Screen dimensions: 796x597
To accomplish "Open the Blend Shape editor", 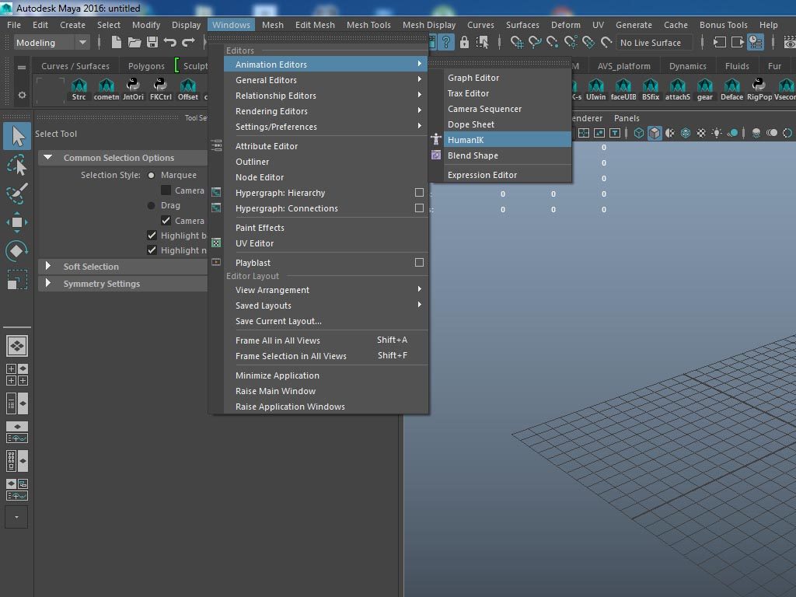I will coord(507,155).
